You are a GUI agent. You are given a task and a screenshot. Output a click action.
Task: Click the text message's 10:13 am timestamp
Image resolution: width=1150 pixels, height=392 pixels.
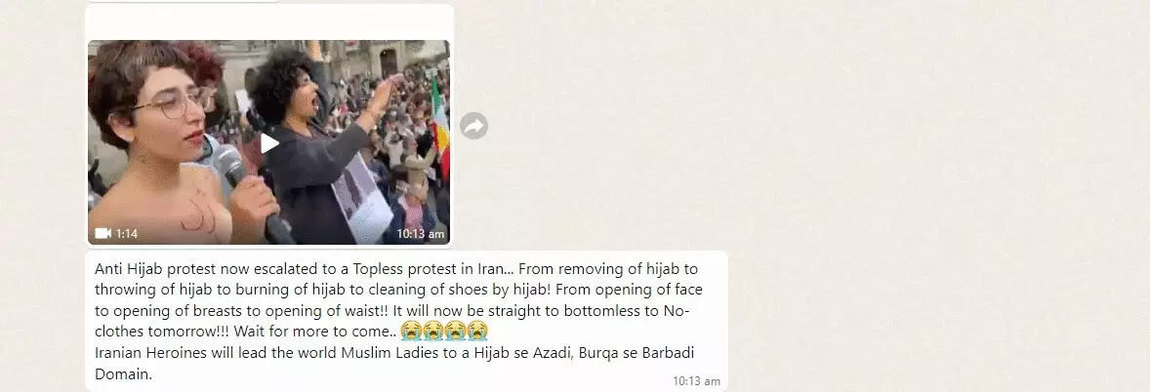pos(696,381)
